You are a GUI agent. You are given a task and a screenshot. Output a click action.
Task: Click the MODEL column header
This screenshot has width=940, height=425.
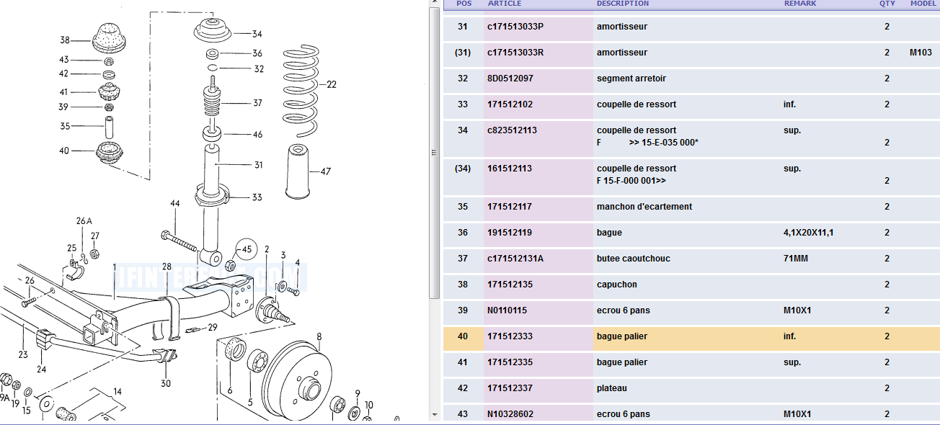(x=923, y=4)
